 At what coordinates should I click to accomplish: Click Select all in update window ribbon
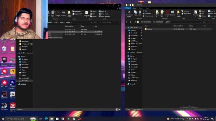click(102, 11)
